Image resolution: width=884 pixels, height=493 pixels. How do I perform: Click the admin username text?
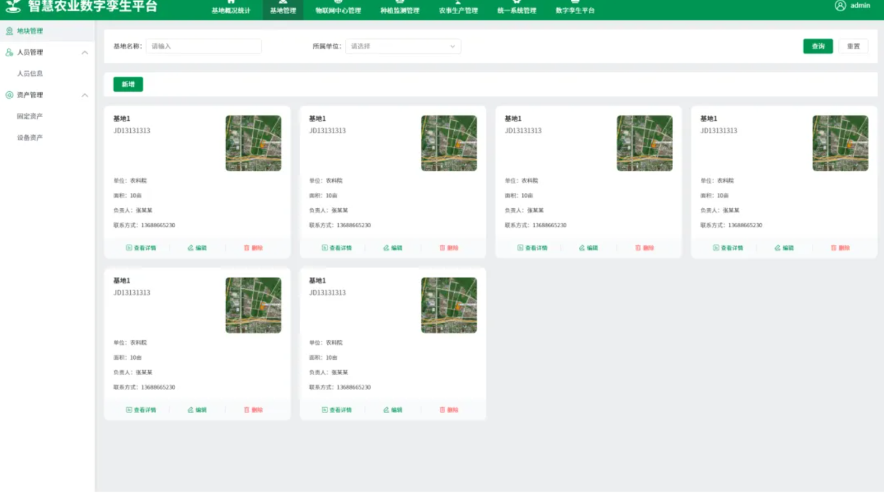860,5
